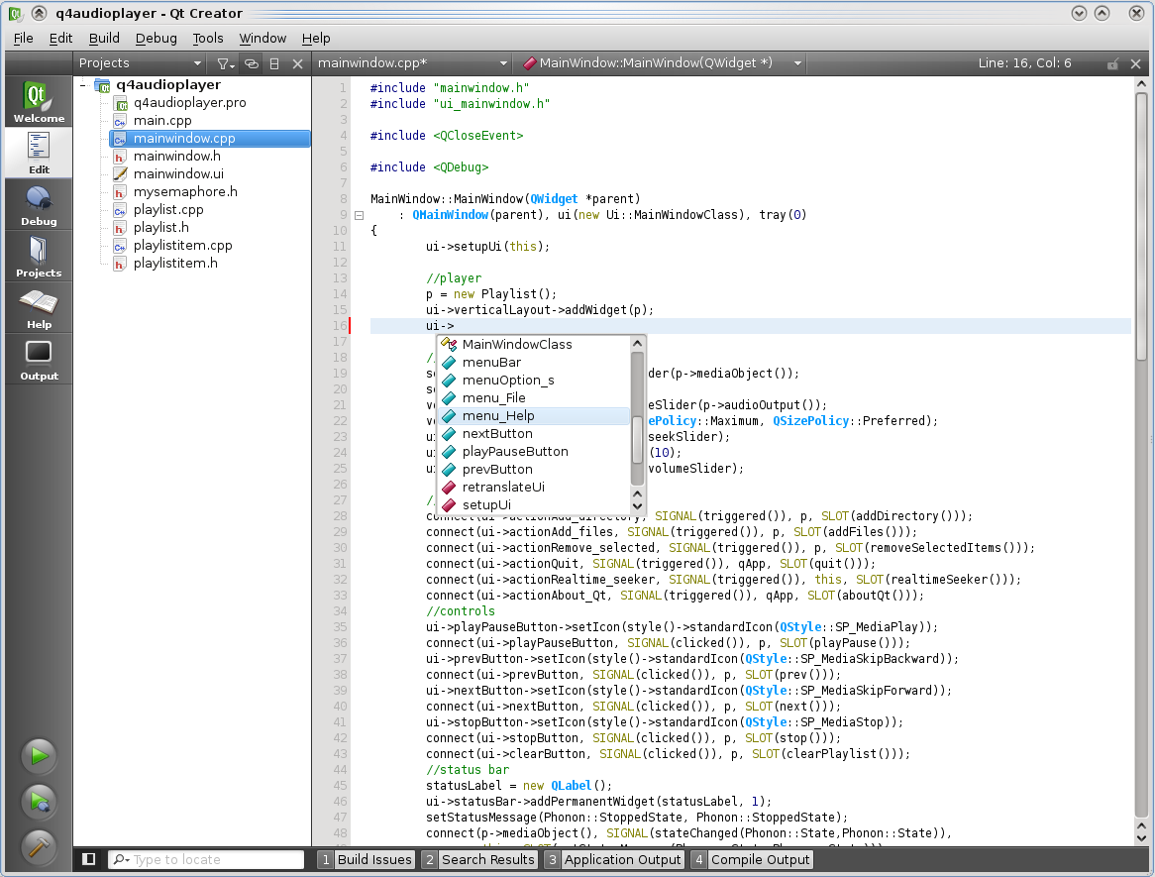Click the editor lock file icon
Viewport: 1155px width, 877px height.
[1112, 64]
